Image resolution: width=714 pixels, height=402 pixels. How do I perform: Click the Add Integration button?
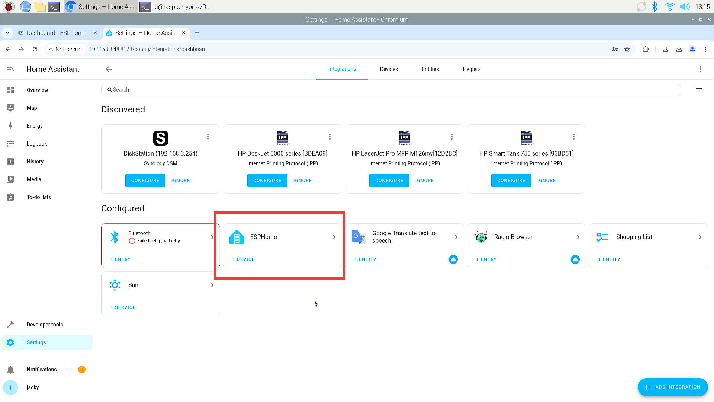(673, 387)
